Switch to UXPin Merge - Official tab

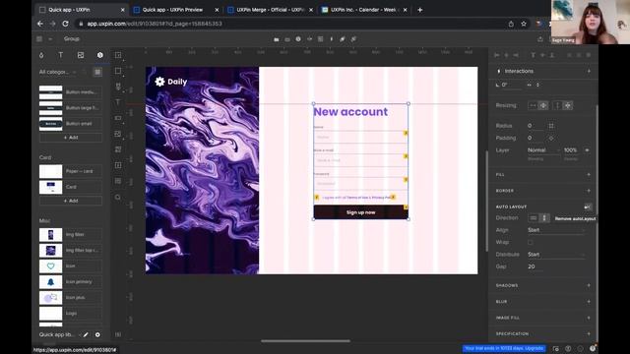coord(270,10)
